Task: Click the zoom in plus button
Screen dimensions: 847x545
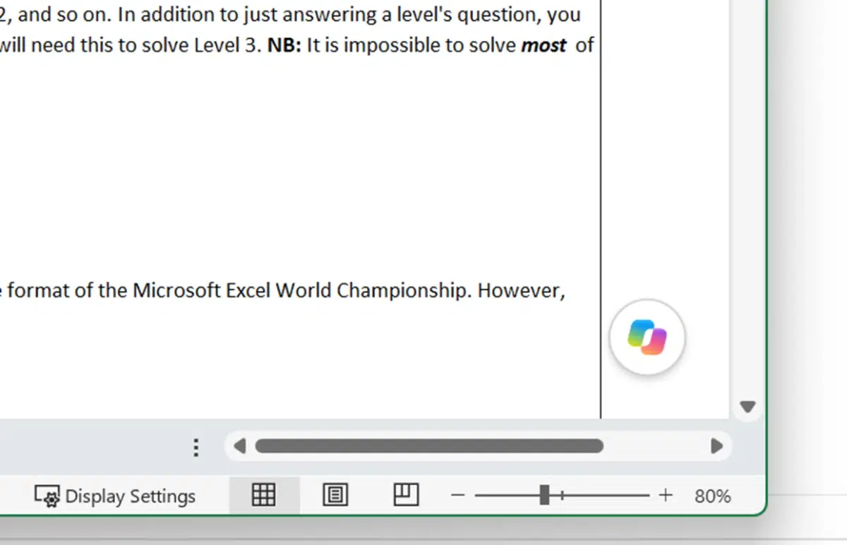Action: (665, 496)
